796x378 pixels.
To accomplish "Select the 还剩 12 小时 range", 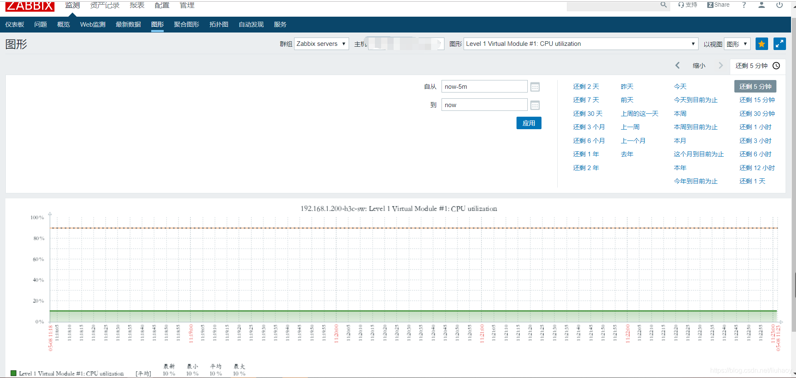I will tap(757, 168).
